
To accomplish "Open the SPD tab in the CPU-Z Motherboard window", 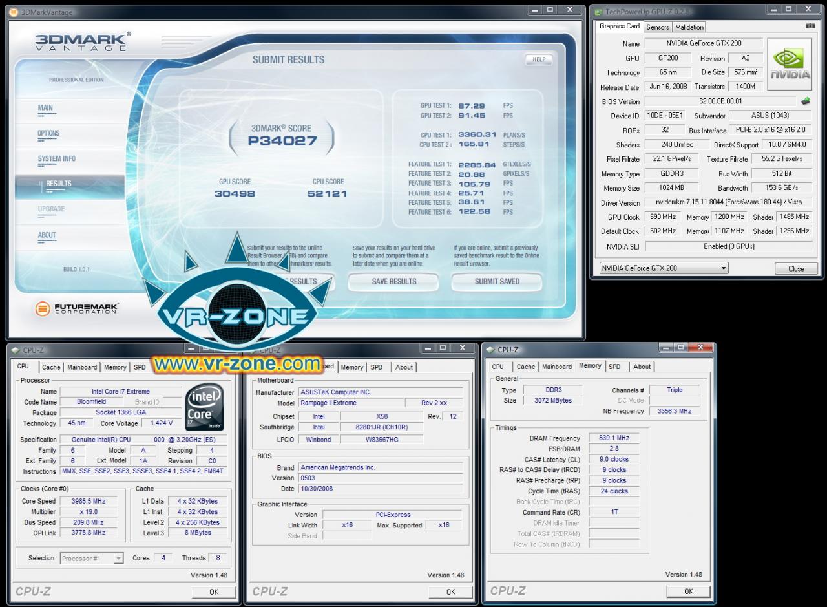I will 377,367.
